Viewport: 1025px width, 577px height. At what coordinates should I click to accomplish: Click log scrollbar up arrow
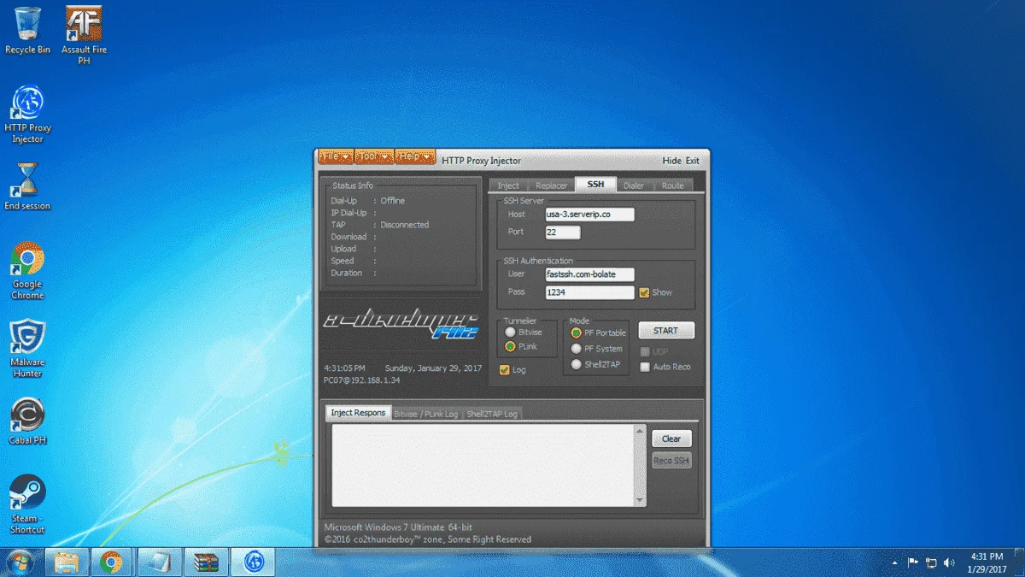[641, 431]
